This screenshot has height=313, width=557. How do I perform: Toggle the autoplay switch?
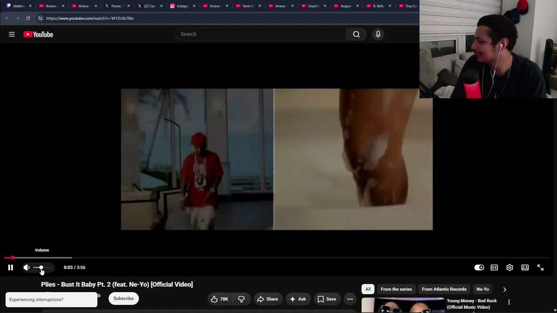pos(479,267)
